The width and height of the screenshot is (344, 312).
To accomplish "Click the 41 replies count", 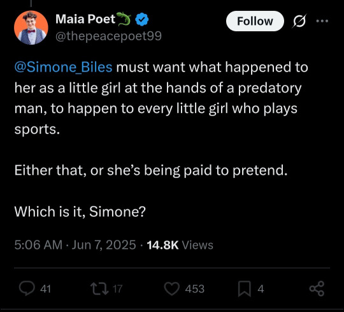I will 46,288.
